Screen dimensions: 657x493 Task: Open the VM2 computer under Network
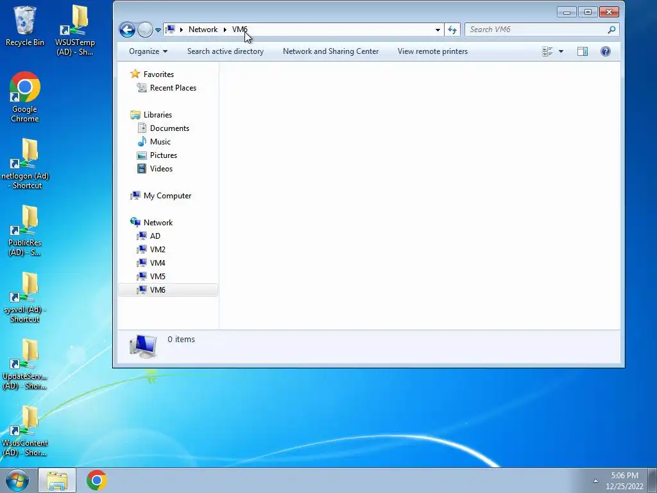coord(158,249)
